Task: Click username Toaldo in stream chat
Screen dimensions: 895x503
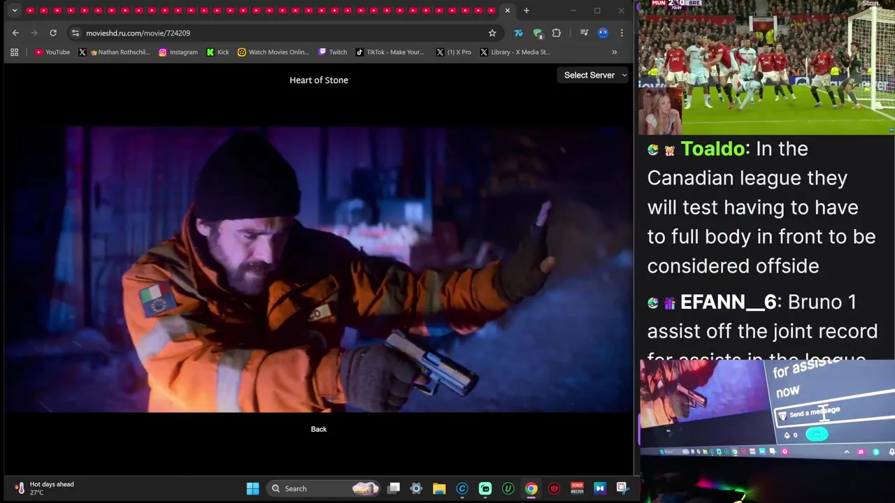Action: coord(712,148)
